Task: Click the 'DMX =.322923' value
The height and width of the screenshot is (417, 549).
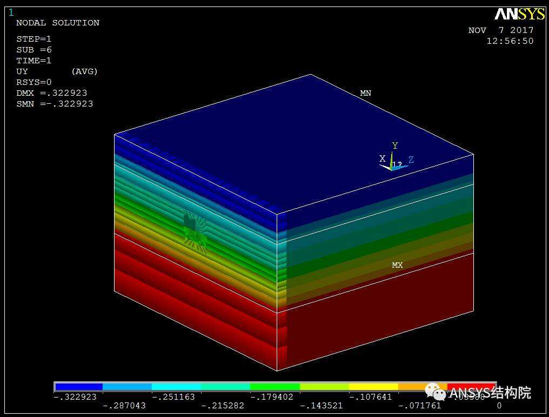Action: (x=51, y=93)
